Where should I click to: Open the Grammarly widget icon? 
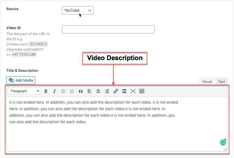223,142
